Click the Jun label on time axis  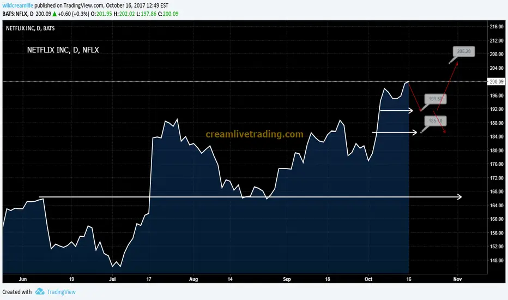(x=23, y=279)
